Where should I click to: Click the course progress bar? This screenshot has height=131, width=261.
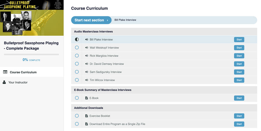(x=31, y=54)
